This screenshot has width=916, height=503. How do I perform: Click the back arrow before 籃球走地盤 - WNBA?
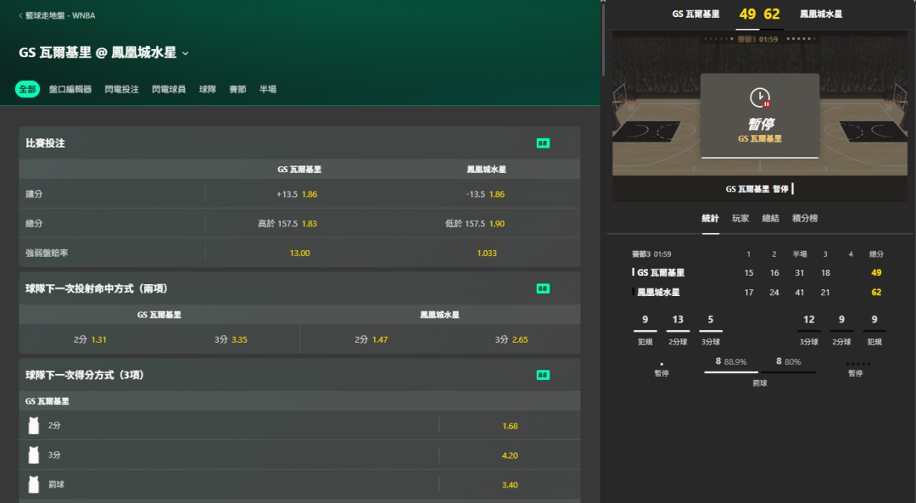20,16
